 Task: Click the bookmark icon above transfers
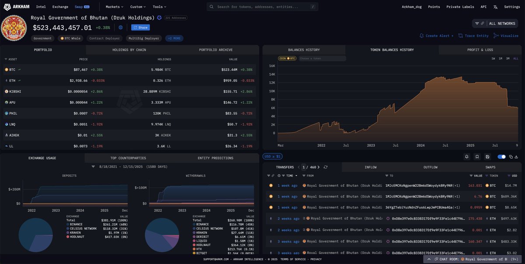pos(477,156)
